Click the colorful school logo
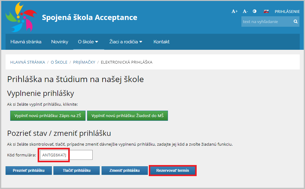305x189 pixels. [x=21, y=17]
